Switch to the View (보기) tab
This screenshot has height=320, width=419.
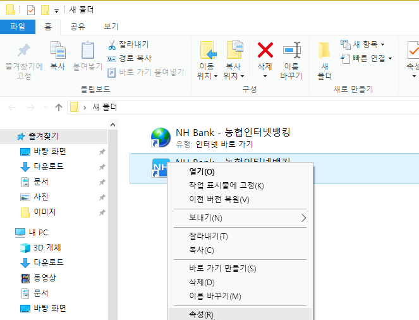[x=111, y=27]
